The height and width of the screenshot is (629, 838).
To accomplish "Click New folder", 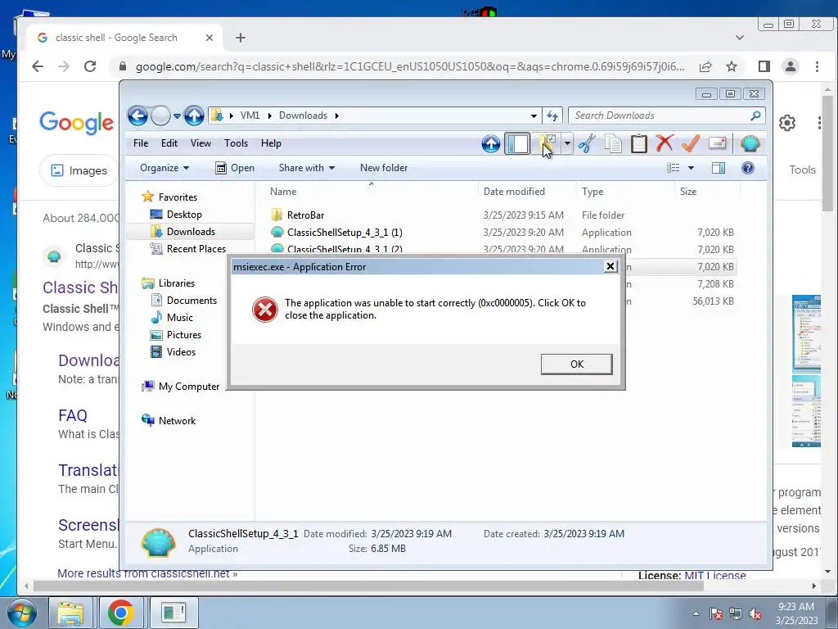I will (x=384, y=168).
